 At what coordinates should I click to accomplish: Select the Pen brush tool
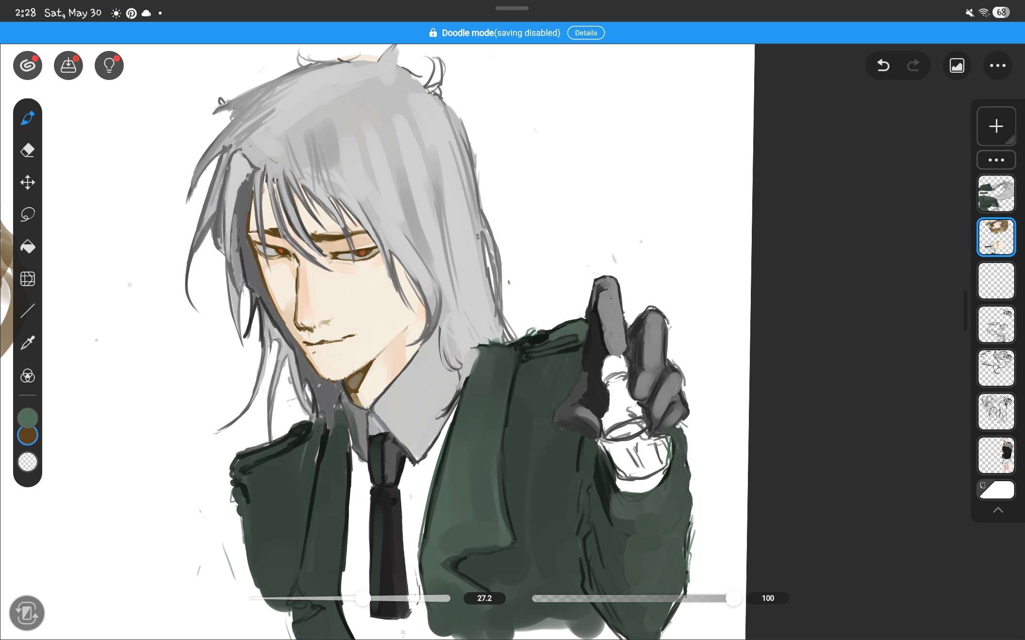pyautogui.click(x=28, y=118)
